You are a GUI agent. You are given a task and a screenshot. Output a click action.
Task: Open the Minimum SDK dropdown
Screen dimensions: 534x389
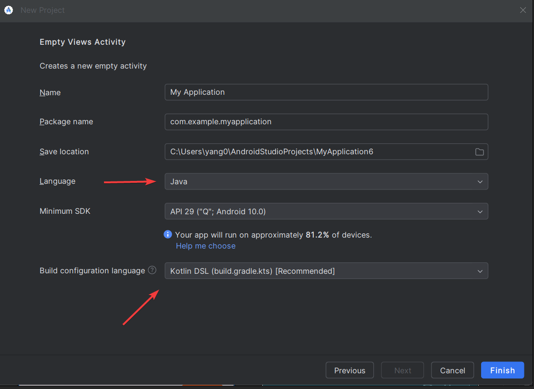(x=326, y=211)
